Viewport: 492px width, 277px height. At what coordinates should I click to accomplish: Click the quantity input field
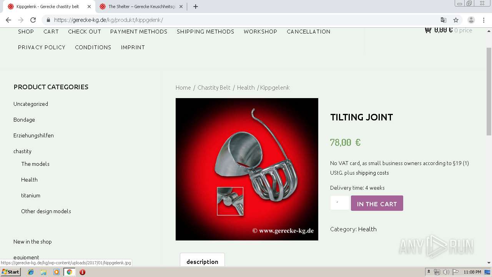point(340,203)
